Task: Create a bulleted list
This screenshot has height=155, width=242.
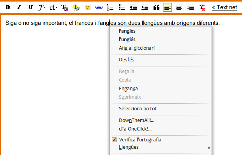Action: [122, 7]
